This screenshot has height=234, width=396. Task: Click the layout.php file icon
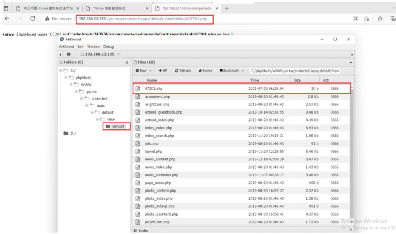tap(138, 151)
